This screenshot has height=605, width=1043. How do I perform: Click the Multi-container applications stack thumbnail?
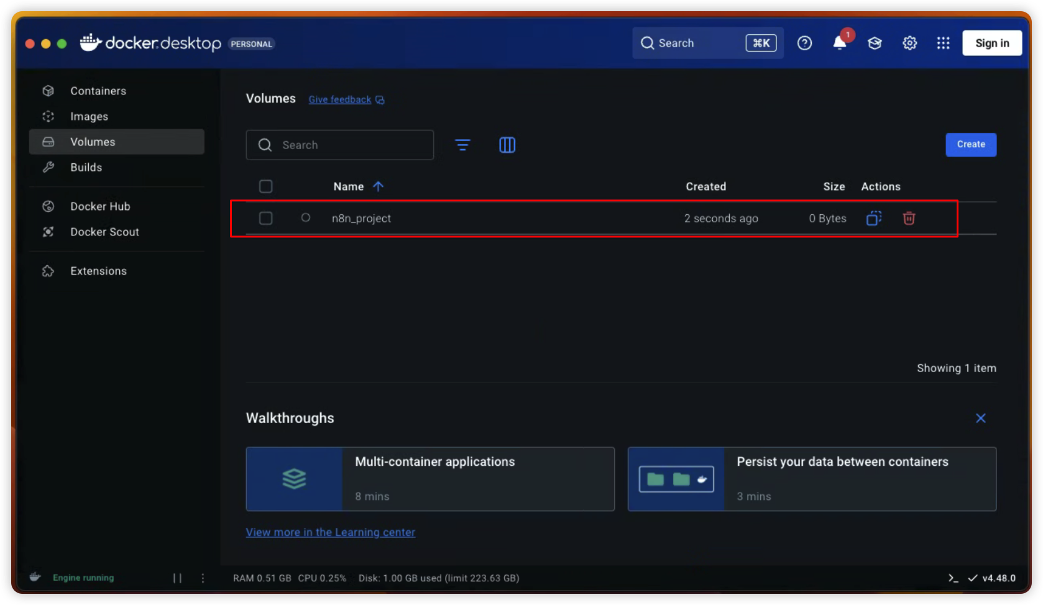coord(294,479)
